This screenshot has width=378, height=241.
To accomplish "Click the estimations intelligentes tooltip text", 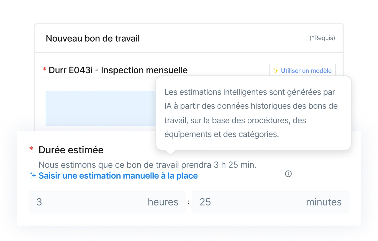I will (251, 113).
